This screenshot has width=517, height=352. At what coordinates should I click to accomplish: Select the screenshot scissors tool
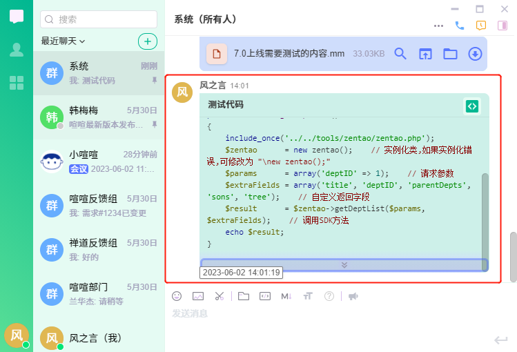[220, 296]
